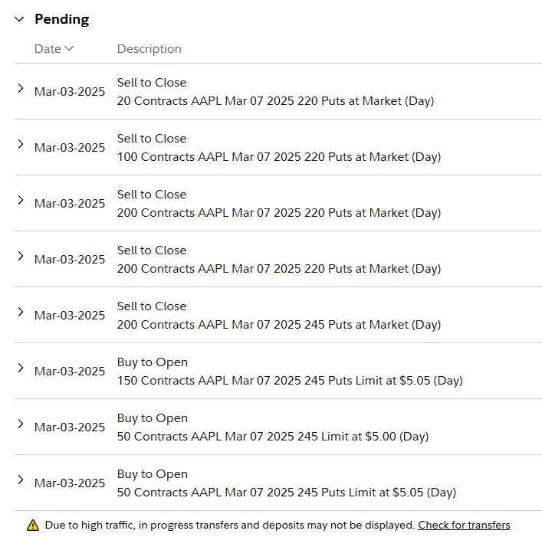The image size is (542, 537).
Task: Expand the 150 Contracts Buy to Open order
Action: click(21, 368)
